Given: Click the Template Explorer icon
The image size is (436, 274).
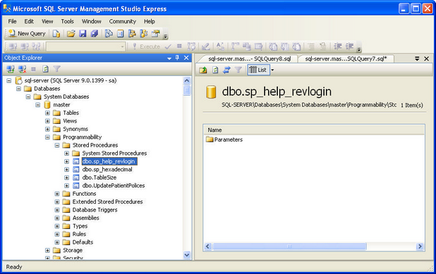Looking at the screenshot, I should click(144, 34).
